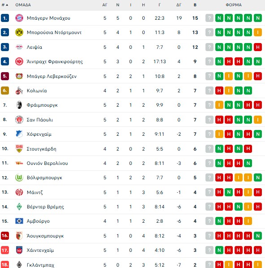Click Dortmund's orange I draw form badge

click(x=258, y=32)
